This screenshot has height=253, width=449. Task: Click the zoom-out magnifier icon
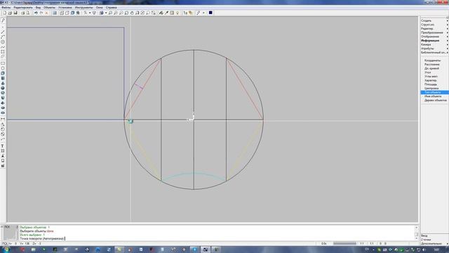121,13
